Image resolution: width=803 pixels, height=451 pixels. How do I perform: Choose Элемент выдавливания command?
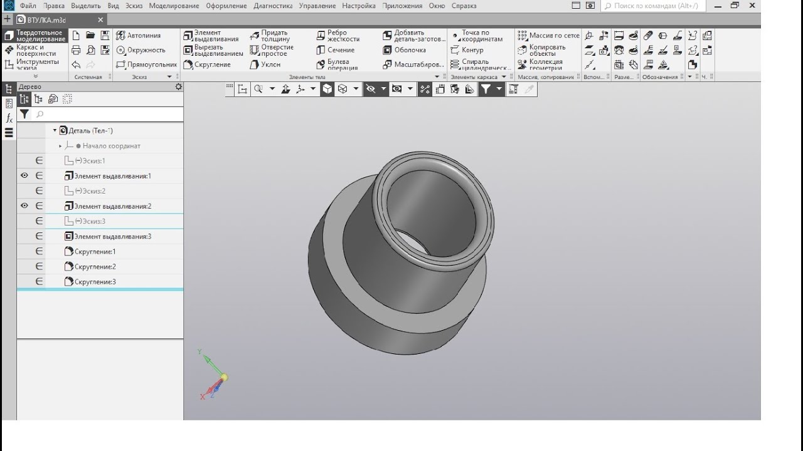click(x=211, y=36)
